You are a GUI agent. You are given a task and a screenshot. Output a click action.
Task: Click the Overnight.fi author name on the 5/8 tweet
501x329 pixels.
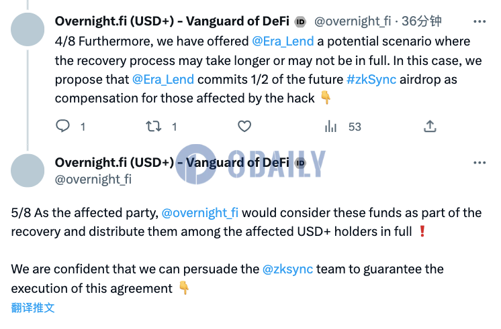click(172, 163)
